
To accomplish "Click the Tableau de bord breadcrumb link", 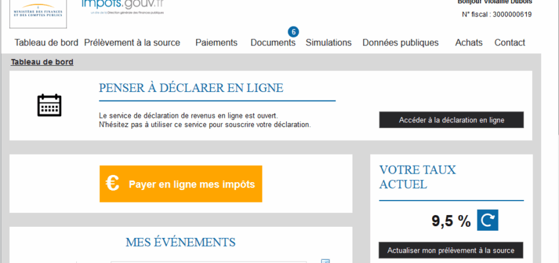I will (42, 62).
